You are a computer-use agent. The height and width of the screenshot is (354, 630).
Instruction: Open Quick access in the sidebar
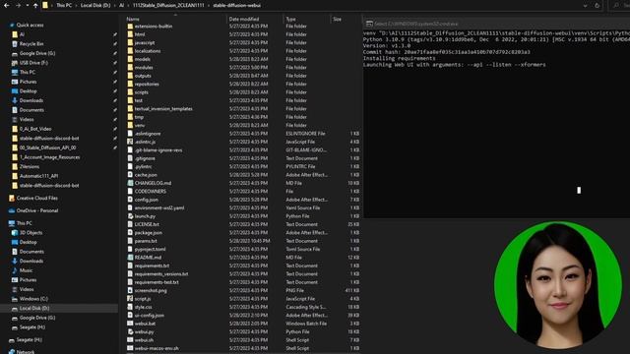click(x=30, y=25)
